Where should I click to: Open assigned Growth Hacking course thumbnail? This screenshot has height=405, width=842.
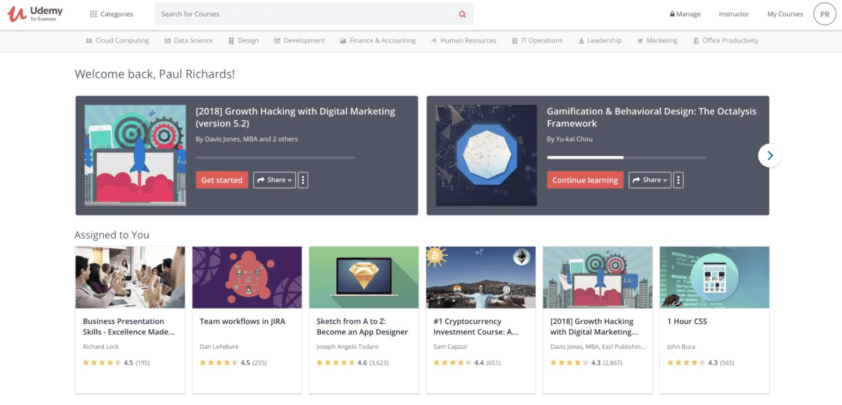point(598,278)
